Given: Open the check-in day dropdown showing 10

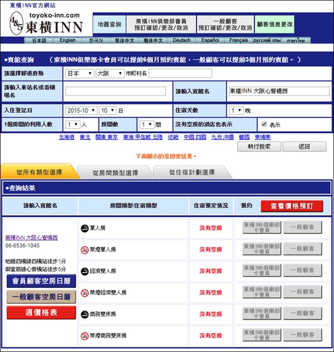Looking at the screenshot, I should [x=108, y=111].
